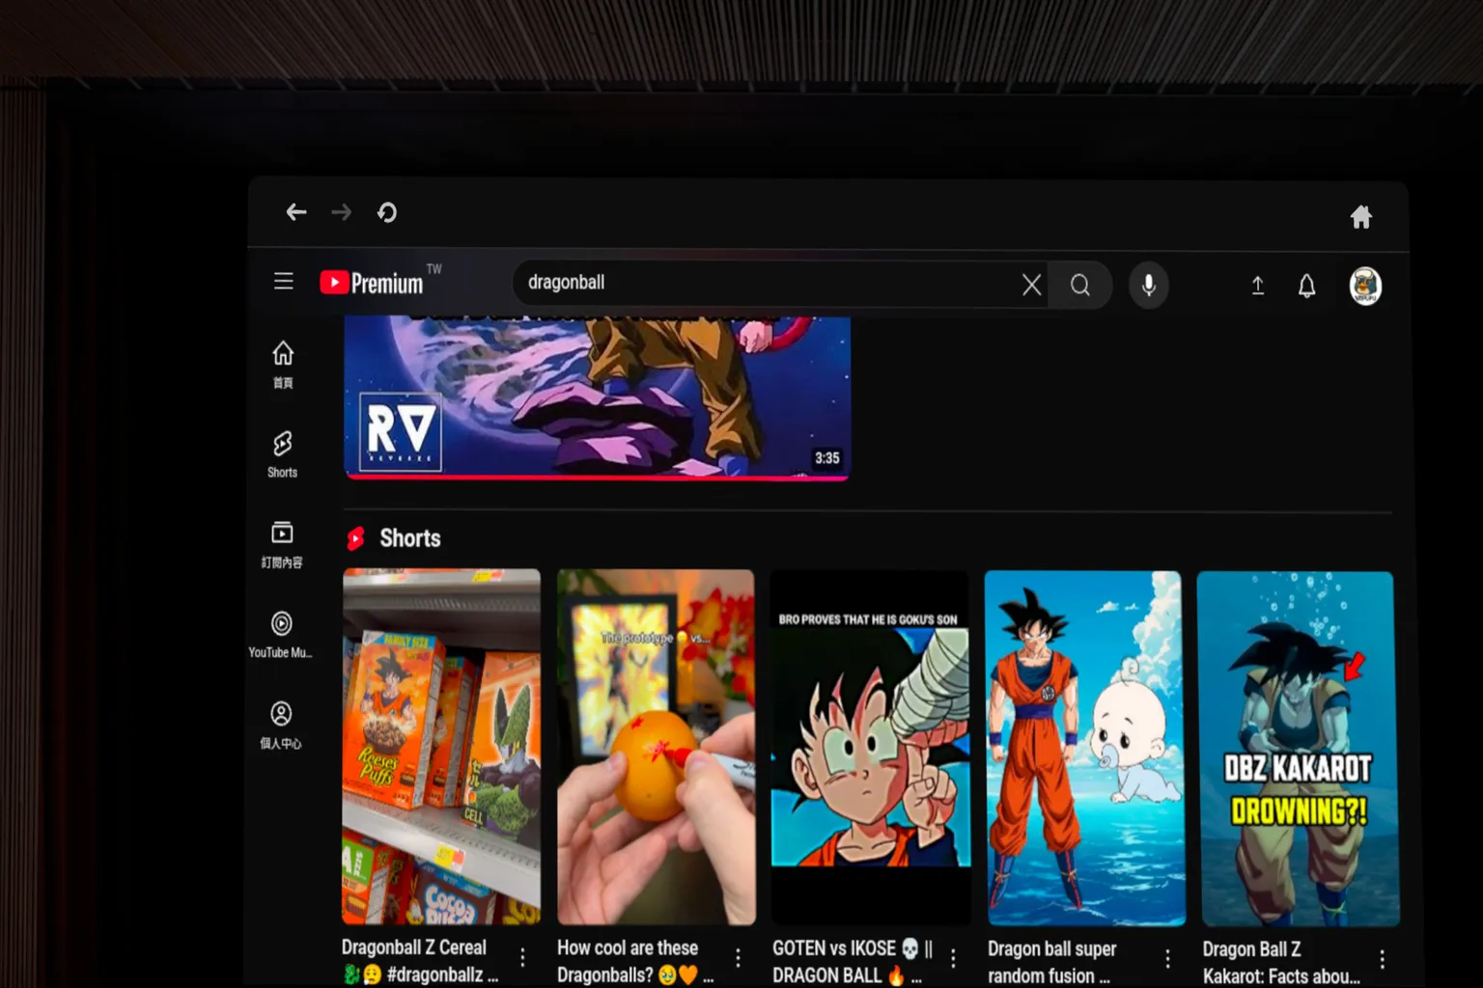1483x988 pixels.
Task: Click the Shorts section heading
Action: 410,538
